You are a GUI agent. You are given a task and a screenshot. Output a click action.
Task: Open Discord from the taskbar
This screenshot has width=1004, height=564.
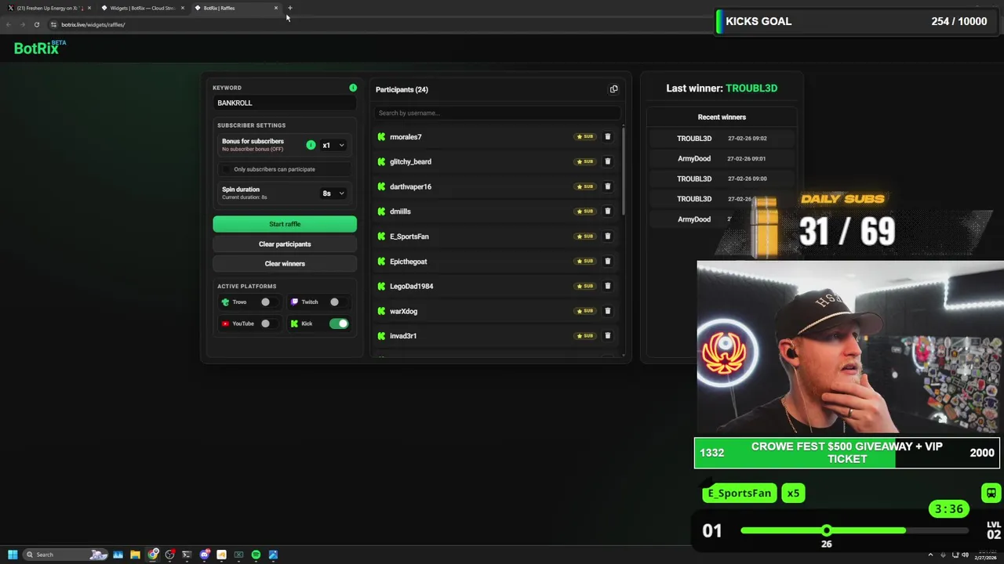pos(204,555)
